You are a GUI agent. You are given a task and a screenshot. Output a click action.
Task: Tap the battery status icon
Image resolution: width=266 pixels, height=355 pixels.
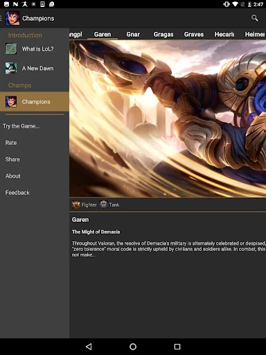coord(249,4)
